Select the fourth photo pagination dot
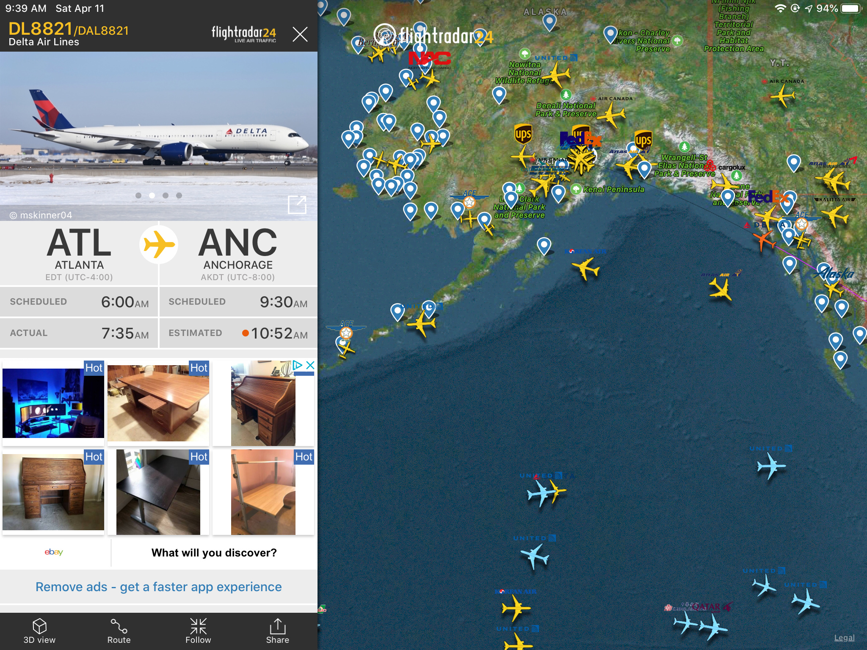The height and width of the screenshot is (650, 867). pos(179,195)
